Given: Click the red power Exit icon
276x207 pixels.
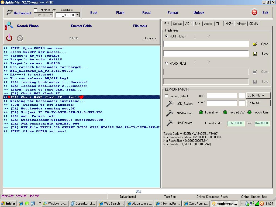Looking at the screenshot, I should pyautogui.click(x=254, y=12).
